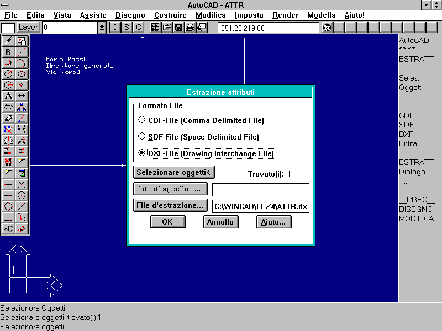This screenshot has width=442, height=331.
Task: Toggle Ortho mode with the O button
Action: pyautogui.click(x=115, y=28)
